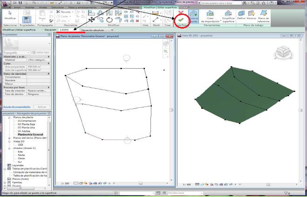This screenshot has height=197, width=307.
Task: Expand the Familias tree node
Action: 5,183
